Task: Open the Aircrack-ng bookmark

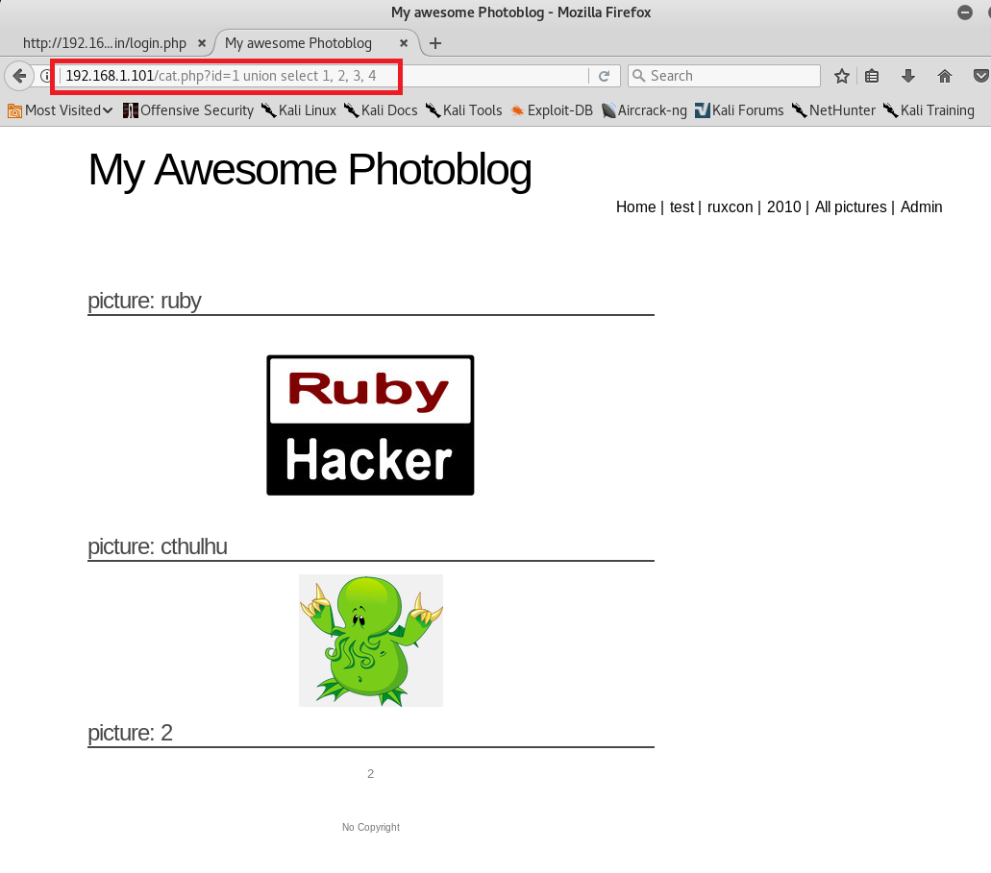Action: [644, 110]
